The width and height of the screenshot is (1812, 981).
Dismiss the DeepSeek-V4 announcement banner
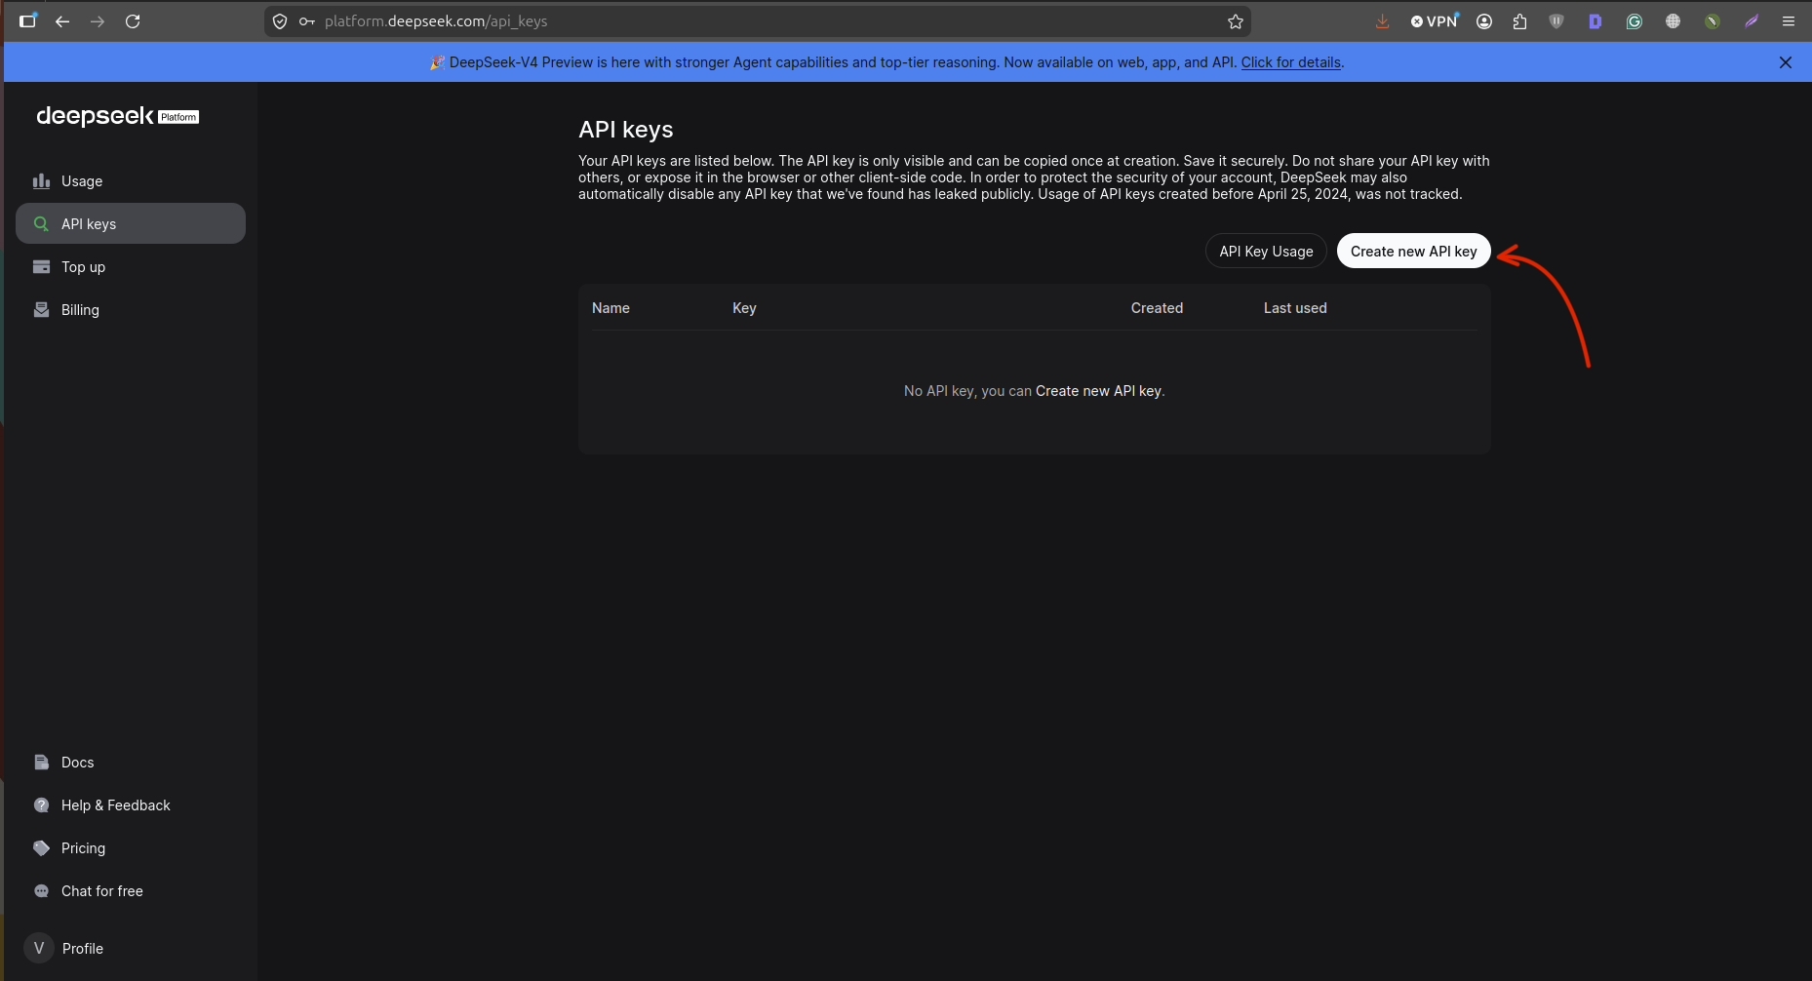1786,62
